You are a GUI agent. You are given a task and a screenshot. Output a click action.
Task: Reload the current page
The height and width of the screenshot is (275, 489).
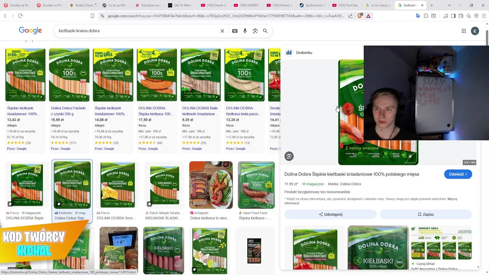tap(20, 16)
